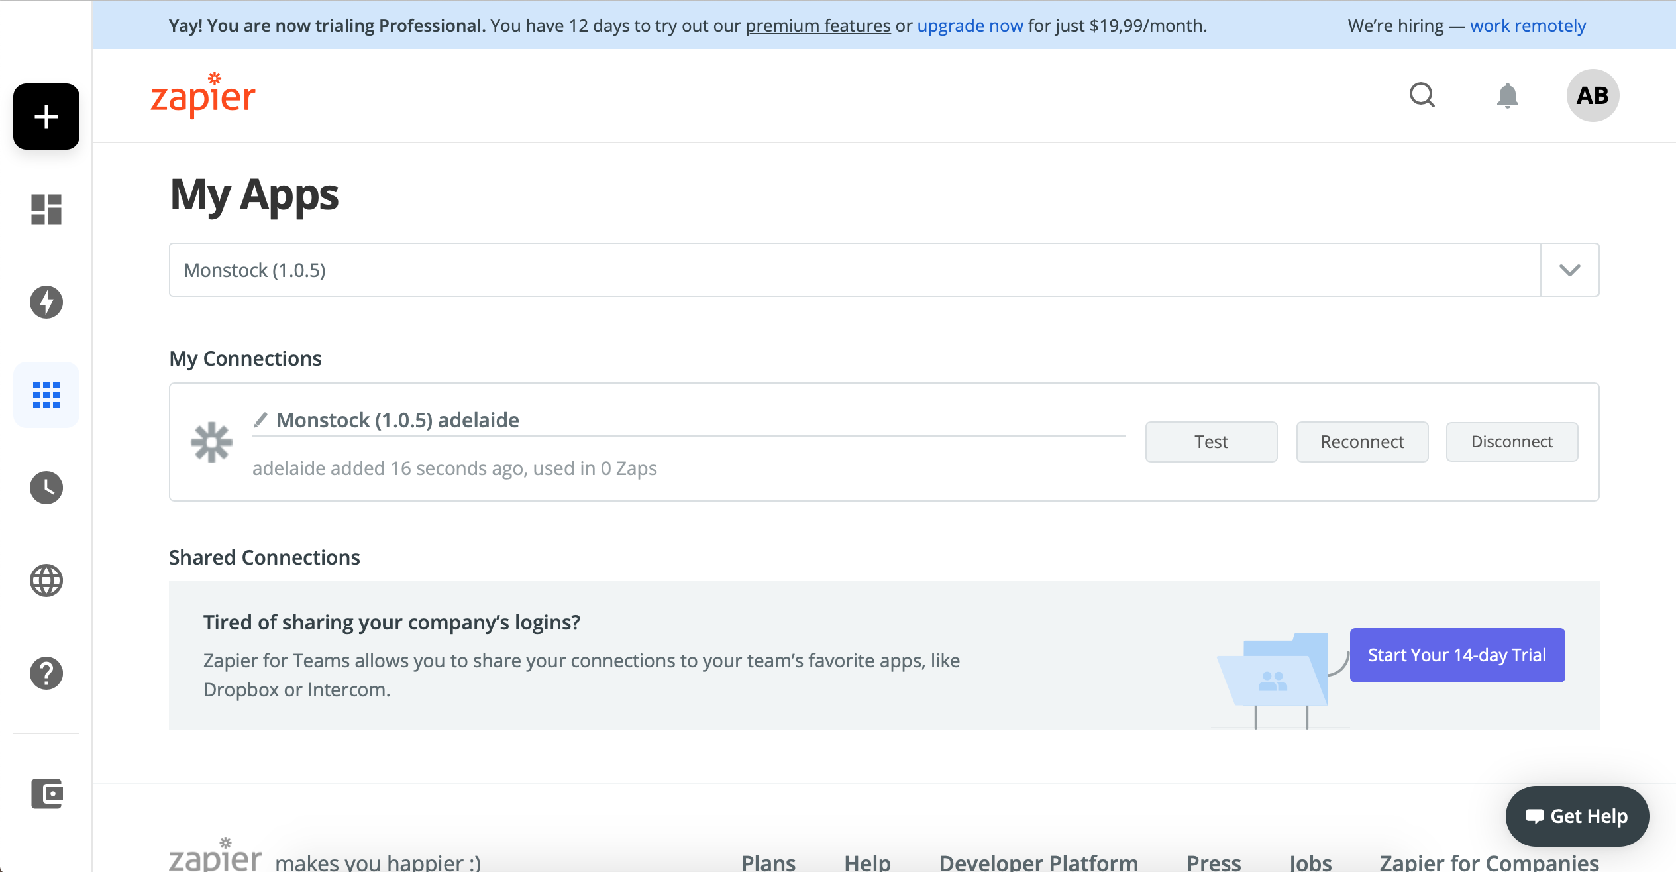Image resolution: width=1676 pixels, height=872 pixels.
Task: Open the Jobs footer link
Action: (x=1310, y=862)
